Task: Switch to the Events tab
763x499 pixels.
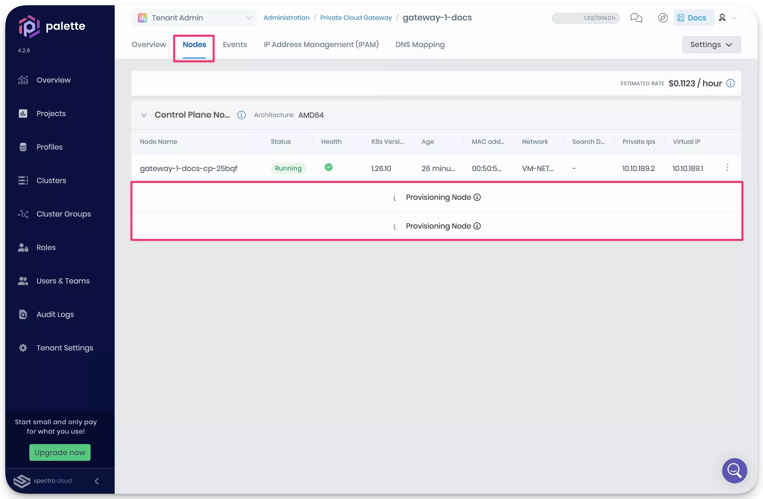Action: click(235, 44)
